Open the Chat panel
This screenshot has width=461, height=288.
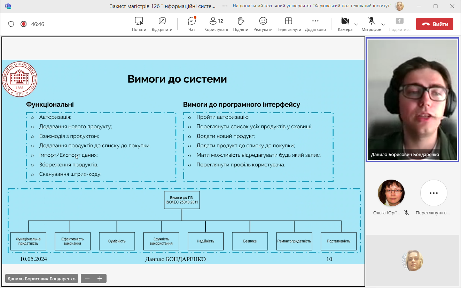[192, 24]
